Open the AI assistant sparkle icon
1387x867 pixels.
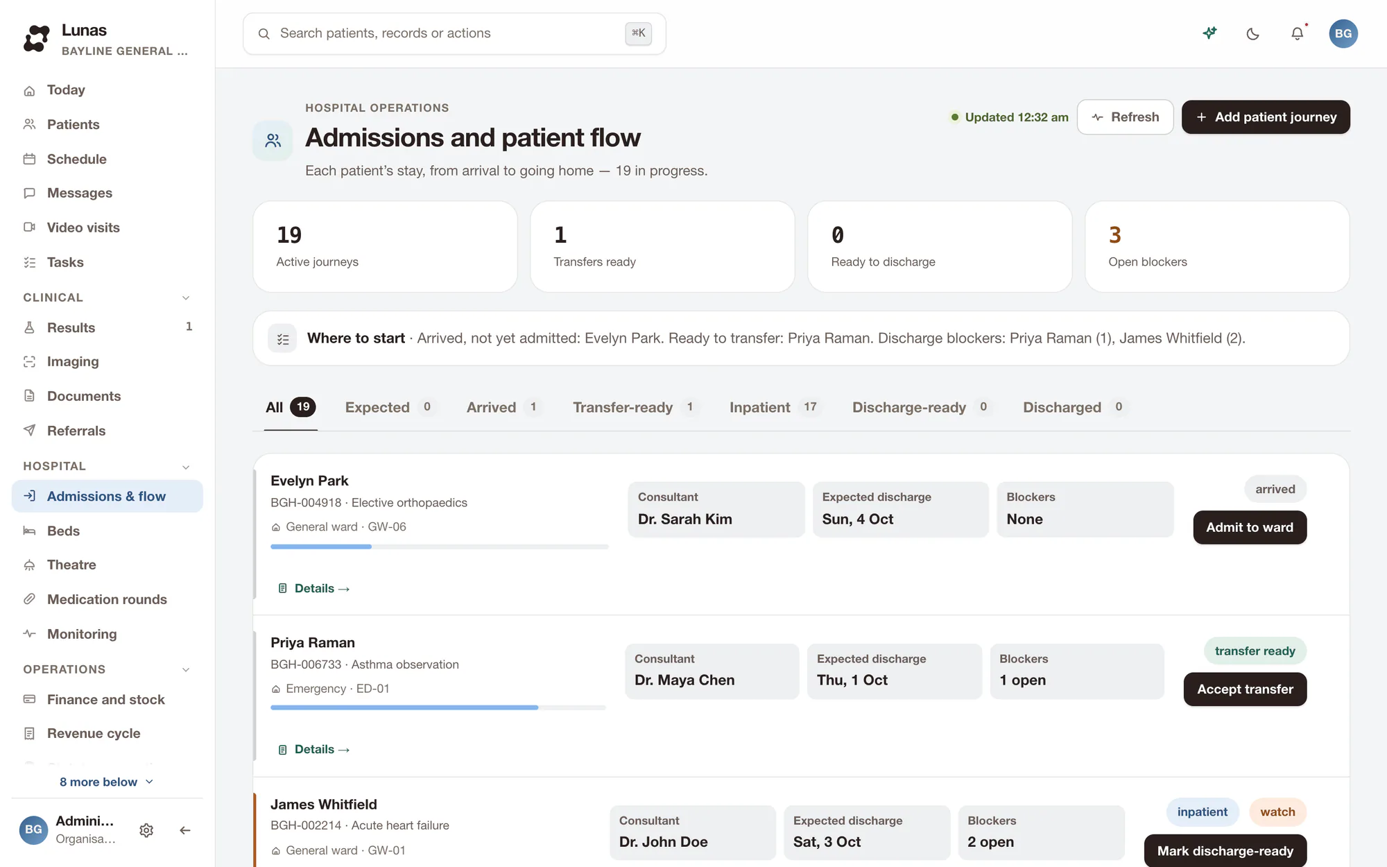coord(1210,33)
